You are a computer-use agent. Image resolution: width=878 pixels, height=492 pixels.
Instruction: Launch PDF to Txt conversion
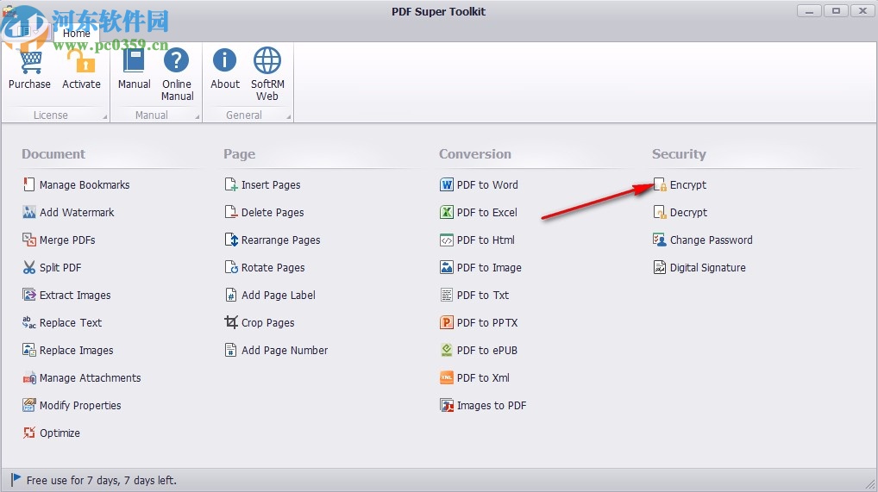(474, 295)
